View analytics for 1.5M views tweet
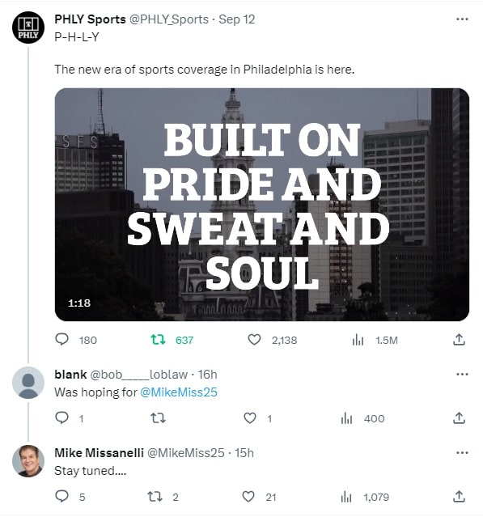 (x=358, y=340)
